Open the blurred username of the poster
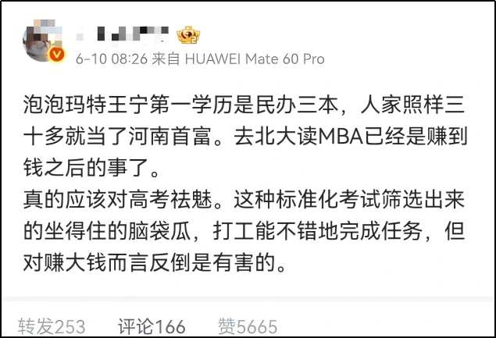 coord(122,34)
